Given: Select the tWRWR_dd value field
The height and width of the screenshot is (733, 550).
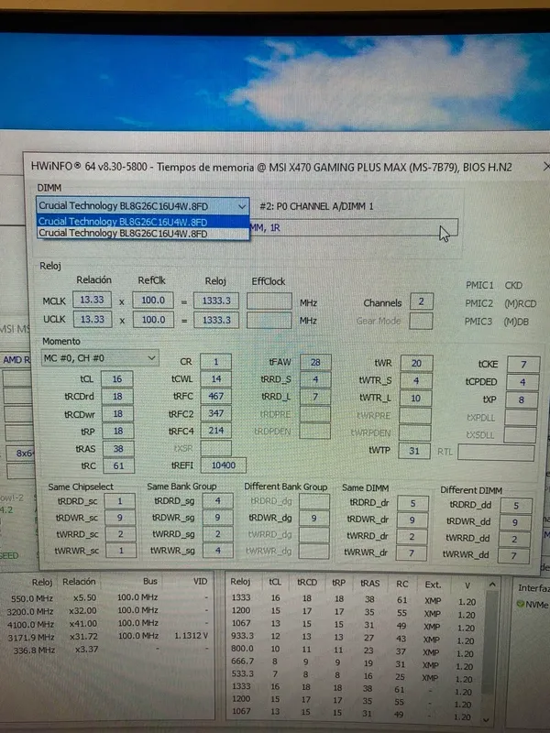Looking at the screenshot, I should tap(513, 555).
